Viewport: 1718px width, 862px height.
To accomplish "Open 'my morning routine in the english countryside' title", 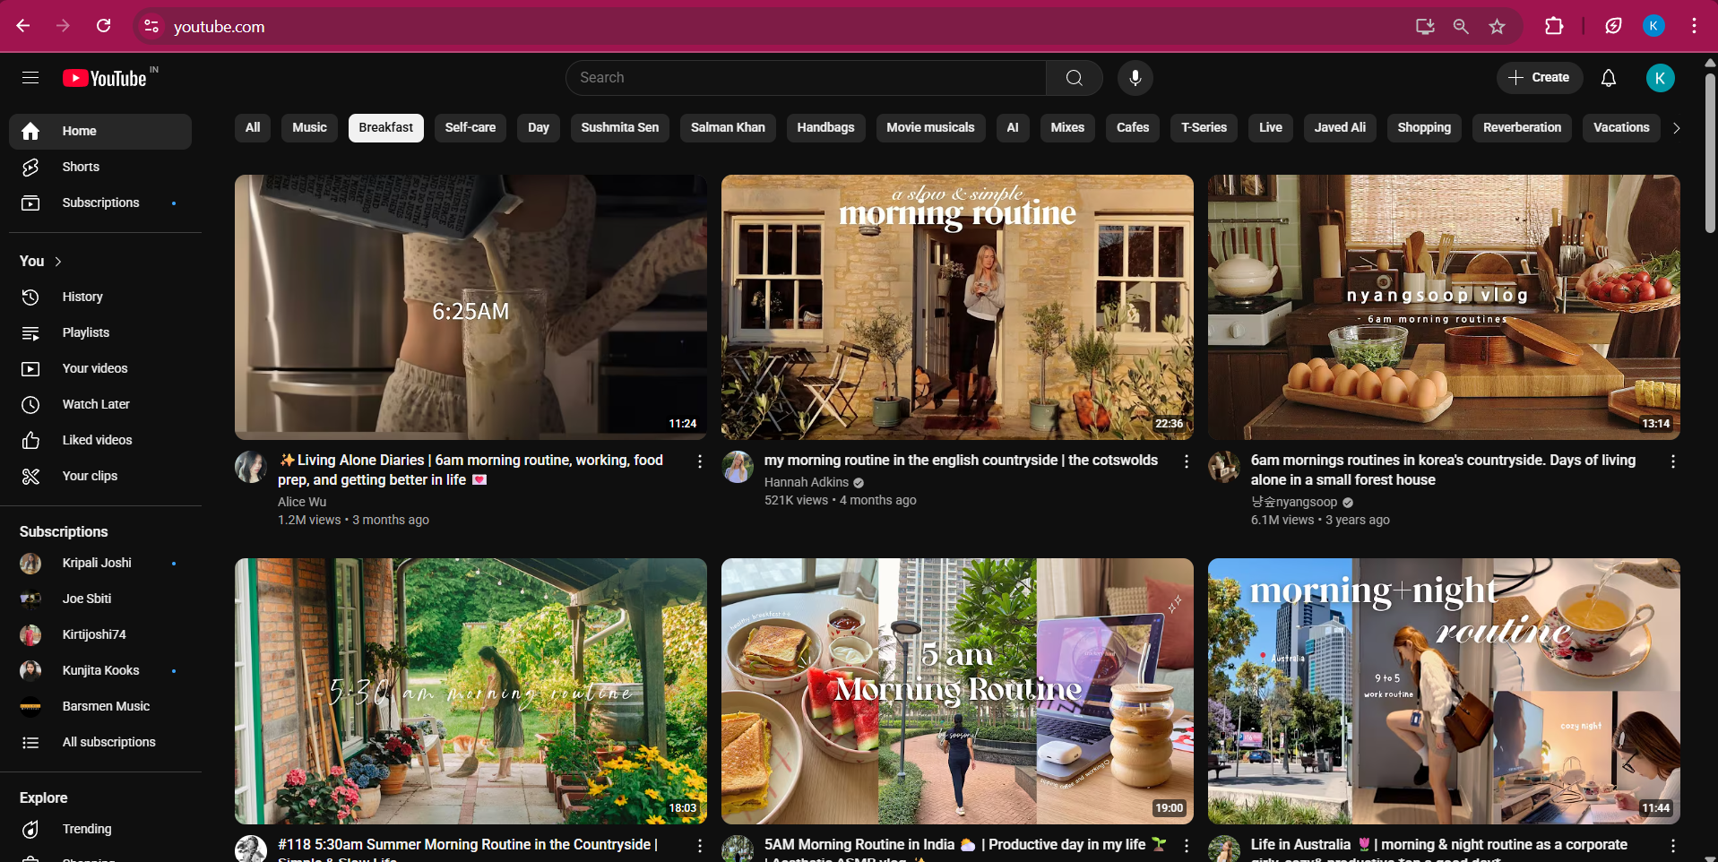I will tap(961, 461).
